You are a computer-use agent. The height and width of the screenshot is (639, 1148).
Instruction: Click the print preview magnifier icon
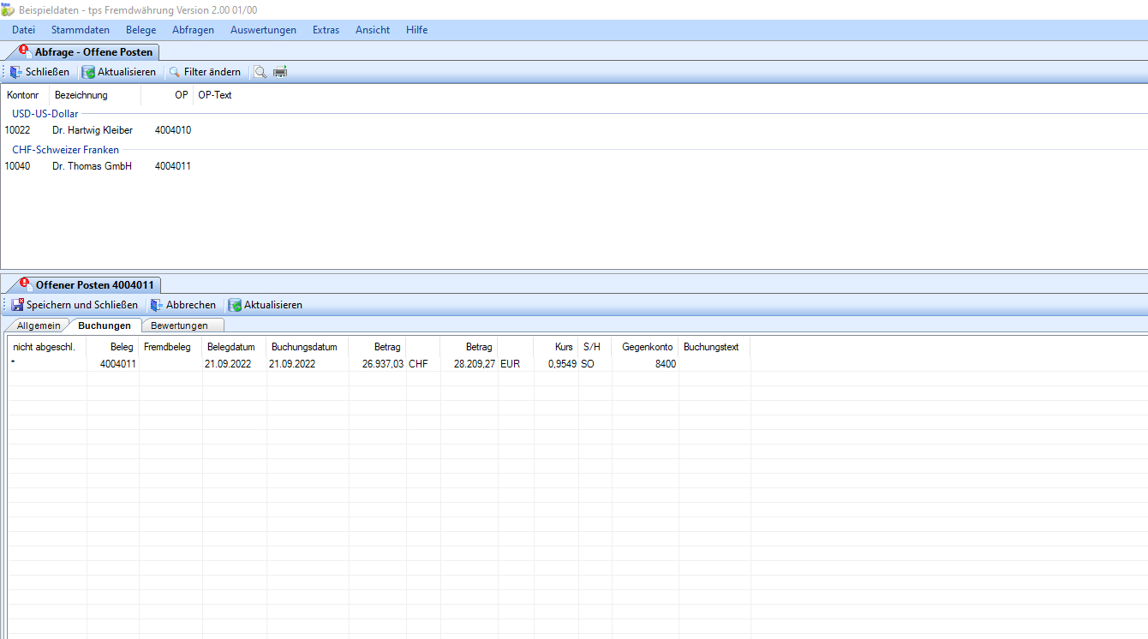click(x=260, y=72)
